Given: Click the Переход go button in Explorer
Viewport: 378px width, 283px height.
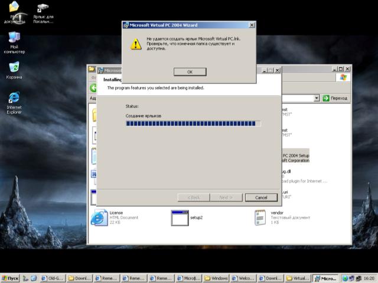Looking at the screenshot, I should 335,98.
